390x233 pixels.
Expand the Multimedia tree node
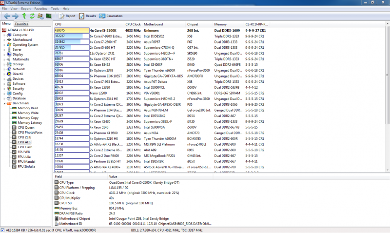point(4,59)
